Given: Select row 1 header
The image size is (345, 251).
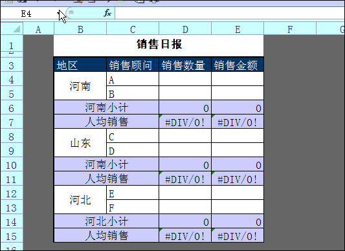Looking at the screenshot, I should coord(12,43).
